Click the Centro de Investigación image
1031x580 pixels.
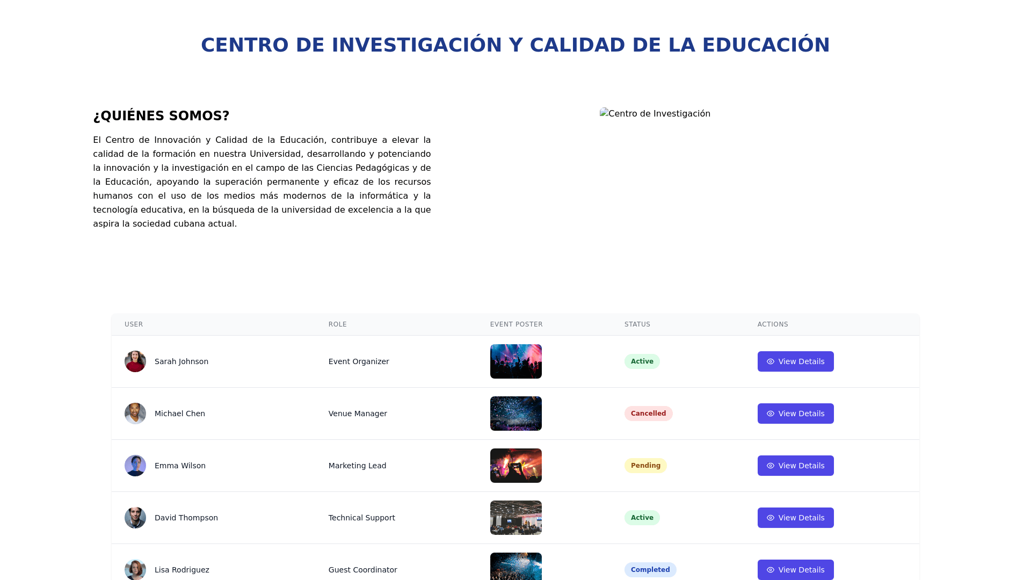pos(655,114)
